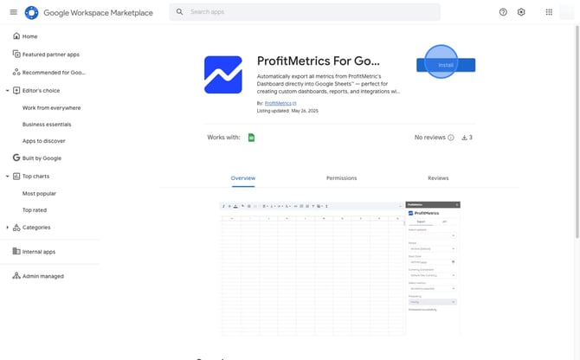Install the ProfitMetrics app
This screenshot has height=360, width=580.
[446, 65]
